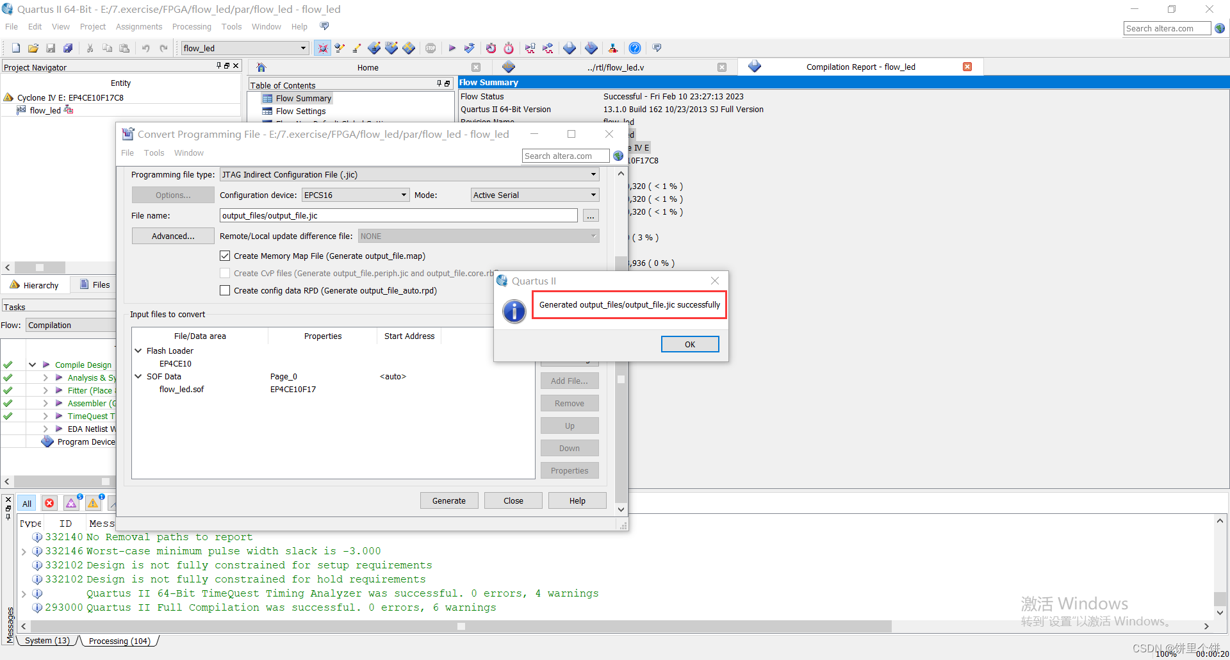Click the Cut scissors icon
The height and width of the screenshot is (660, 1230).
click(x=90, y=48)
